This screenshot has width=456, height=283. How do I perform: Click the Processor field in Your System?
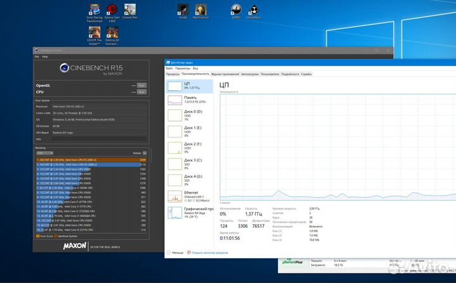point(99,106)
